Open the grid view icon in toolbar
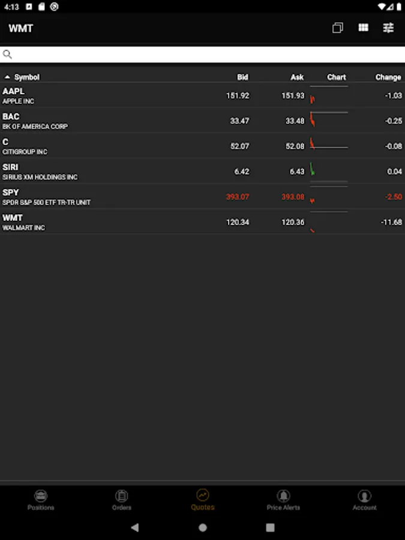Viewport: 405px width, 540px height. tap(363, 28)
